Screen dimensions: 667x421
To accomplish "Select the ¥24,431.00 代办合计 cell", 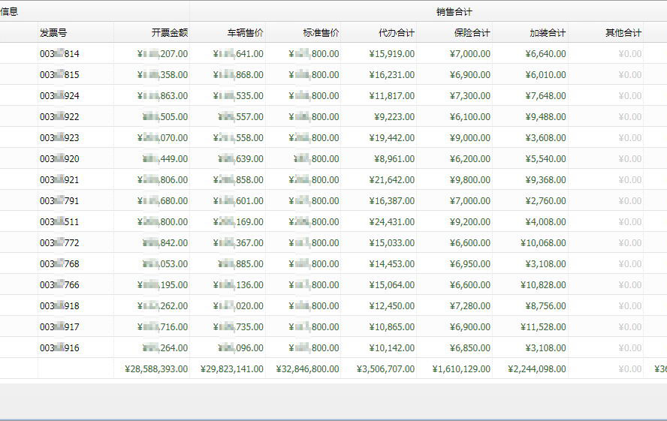I will pyautogui.click(x=391, y=222).
